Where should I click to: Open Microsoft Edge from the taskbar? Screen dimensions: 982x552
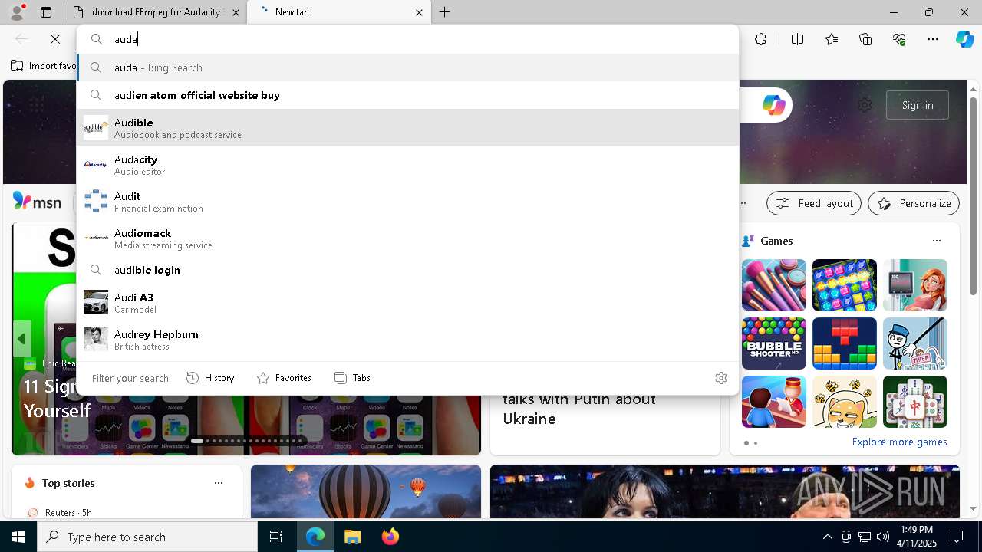tap(315, 537)
